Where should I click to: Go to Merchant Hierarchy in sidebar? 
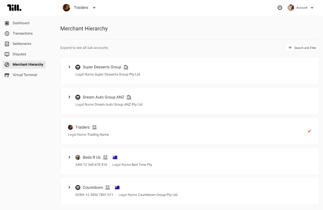click(x=24, y=64)
